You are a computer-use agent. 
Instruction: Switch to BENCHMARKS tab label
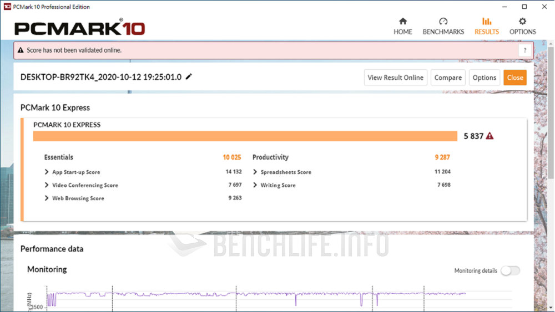click(443, 32)
